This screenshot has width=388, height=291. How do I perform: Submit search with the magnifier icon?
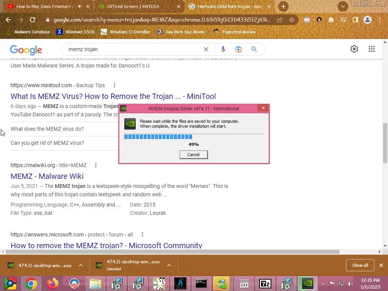click(x=254, y=49)
